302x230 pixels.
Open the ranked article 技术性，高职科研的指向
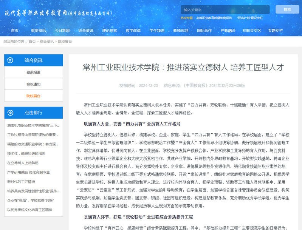[x=26, y=153]
